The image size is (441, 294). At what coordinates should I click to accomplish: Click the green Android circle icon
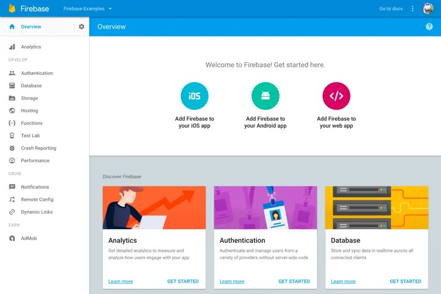tap(265, 96)
